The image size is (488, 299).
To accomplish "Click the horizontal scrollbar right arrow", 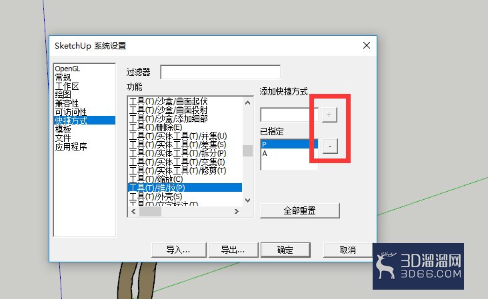I will pos(237,211).
